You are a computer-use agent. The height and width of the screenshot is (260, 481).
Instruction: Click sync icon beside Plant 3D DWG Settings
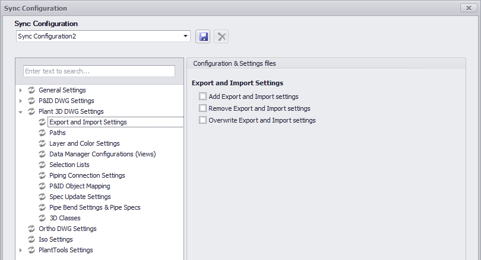pyautogui.click(x=31, y=111)
